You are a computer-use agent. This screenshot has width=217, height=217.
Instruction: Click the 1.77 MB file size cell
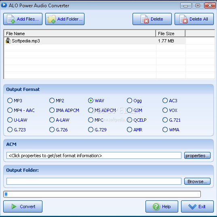click(x=171, y=41)
